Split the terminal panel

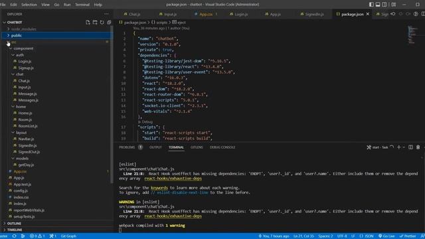pos(410,147)
